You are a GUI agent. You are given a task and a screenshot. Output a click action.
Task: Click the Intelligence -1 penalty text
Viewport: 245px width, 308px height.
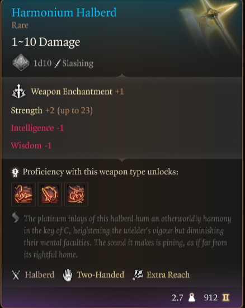click(37, 128)
